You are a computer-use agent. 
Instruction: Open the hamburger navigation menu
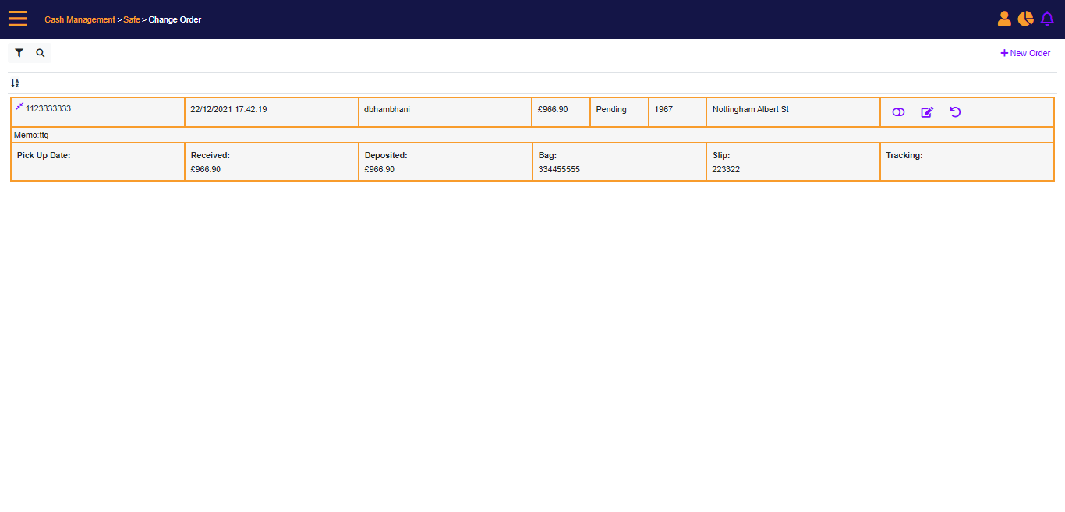18,19
